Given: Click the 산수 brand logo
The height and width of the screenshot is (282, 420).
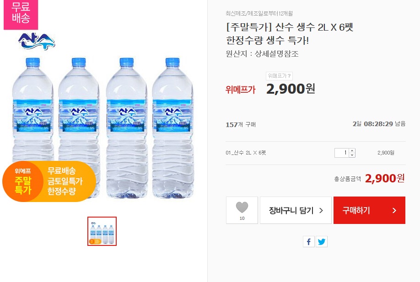Looking at the screenshot, I should [x=36, y=42].
